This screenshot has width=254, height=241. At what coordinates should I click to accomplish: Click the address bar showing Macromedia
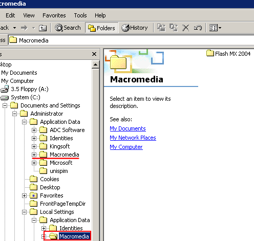click(131, 40)
